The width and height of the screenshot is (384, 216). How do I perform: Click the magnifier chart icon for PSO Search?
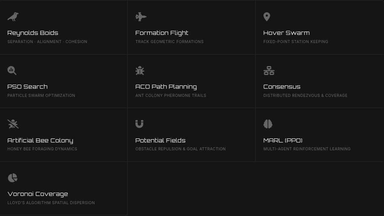click(x=12, y=71)
